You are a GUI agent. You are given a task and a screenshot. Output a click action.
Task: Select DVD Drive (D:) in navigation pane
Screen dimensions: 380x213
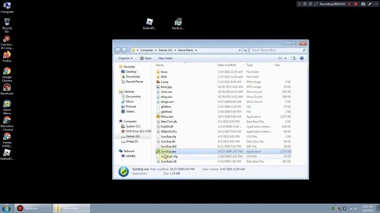(x=138, y=131)
